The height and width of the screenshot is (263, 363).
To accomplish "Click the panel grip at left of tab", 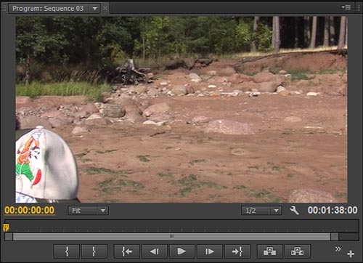I will click(4, 9).
